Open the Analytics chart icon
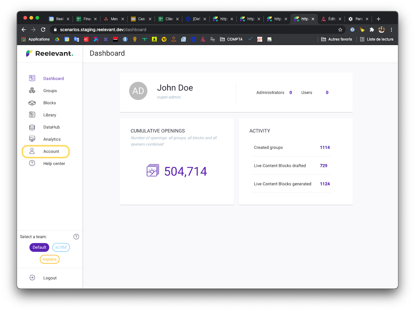This screenshot has height=311, width=415. tap(32, 139)
